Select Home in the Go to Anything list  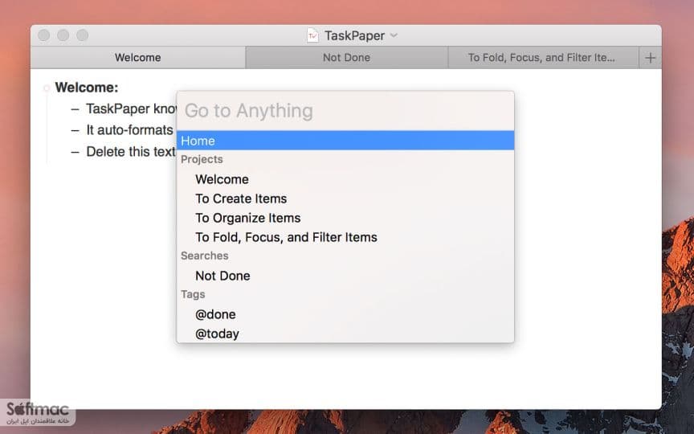coord(345,141)
